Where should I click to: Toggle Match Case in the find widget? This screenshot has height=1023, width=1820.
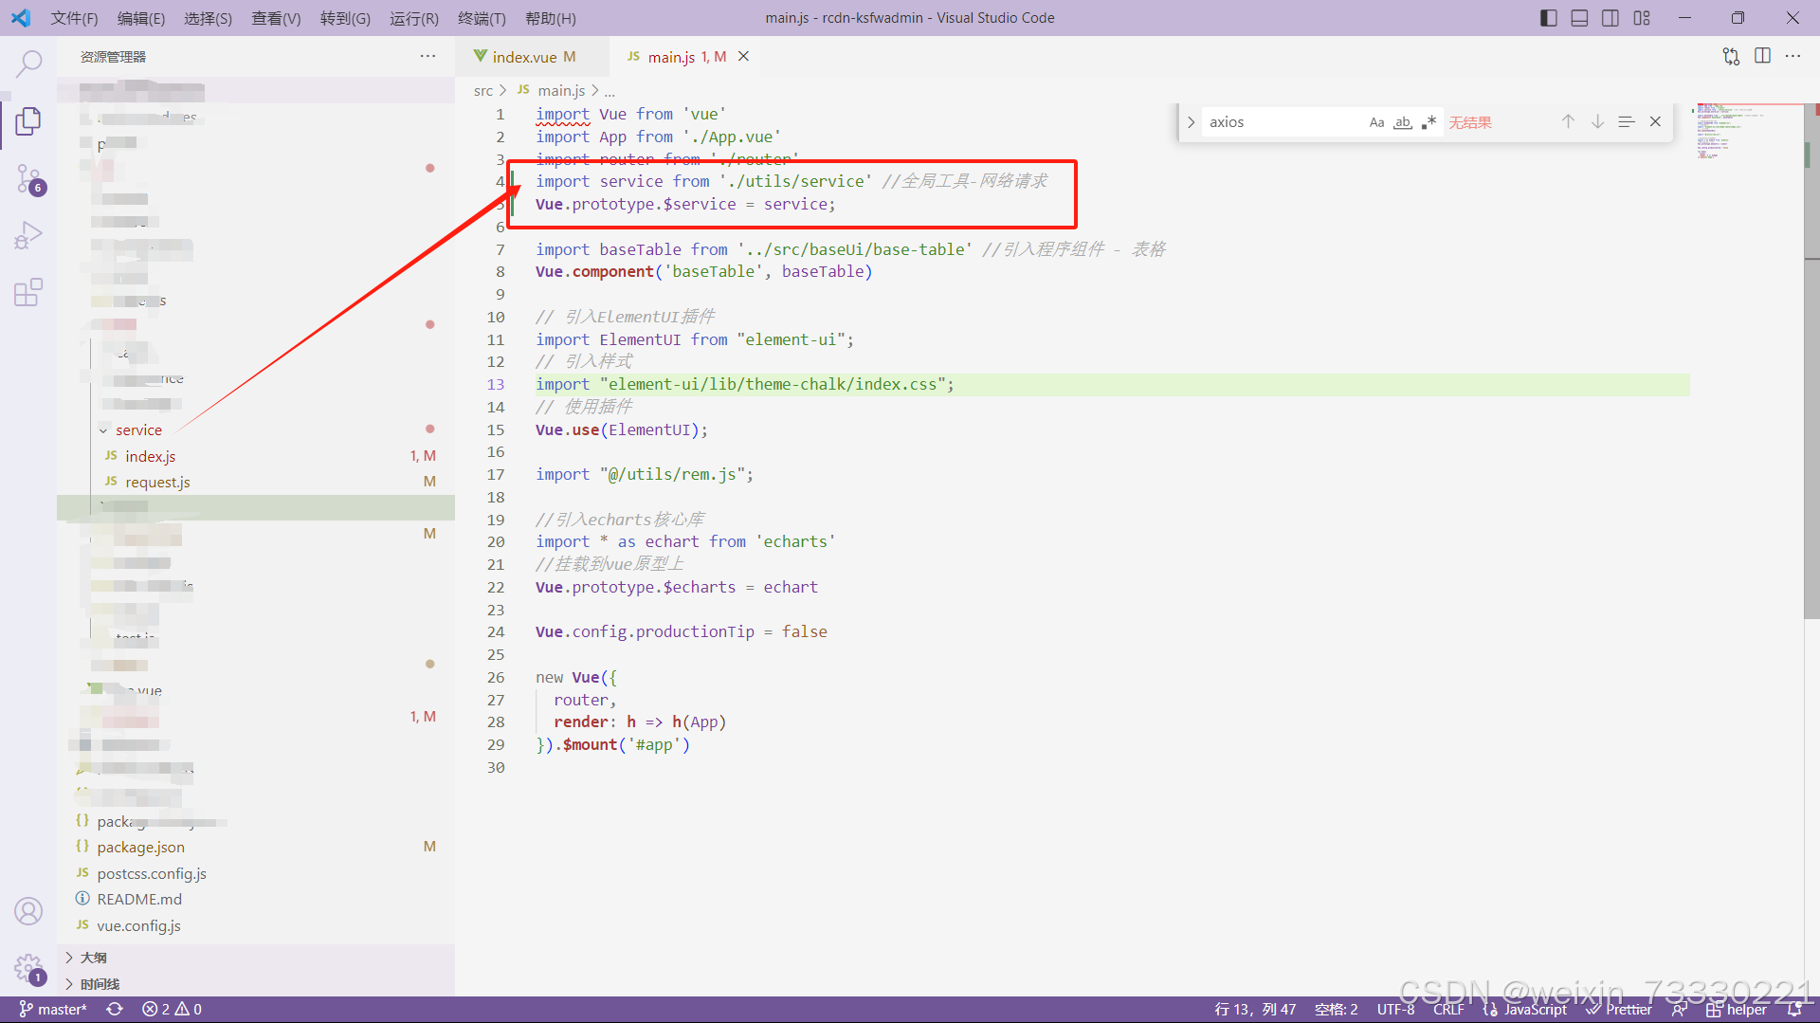point(1376,121)
